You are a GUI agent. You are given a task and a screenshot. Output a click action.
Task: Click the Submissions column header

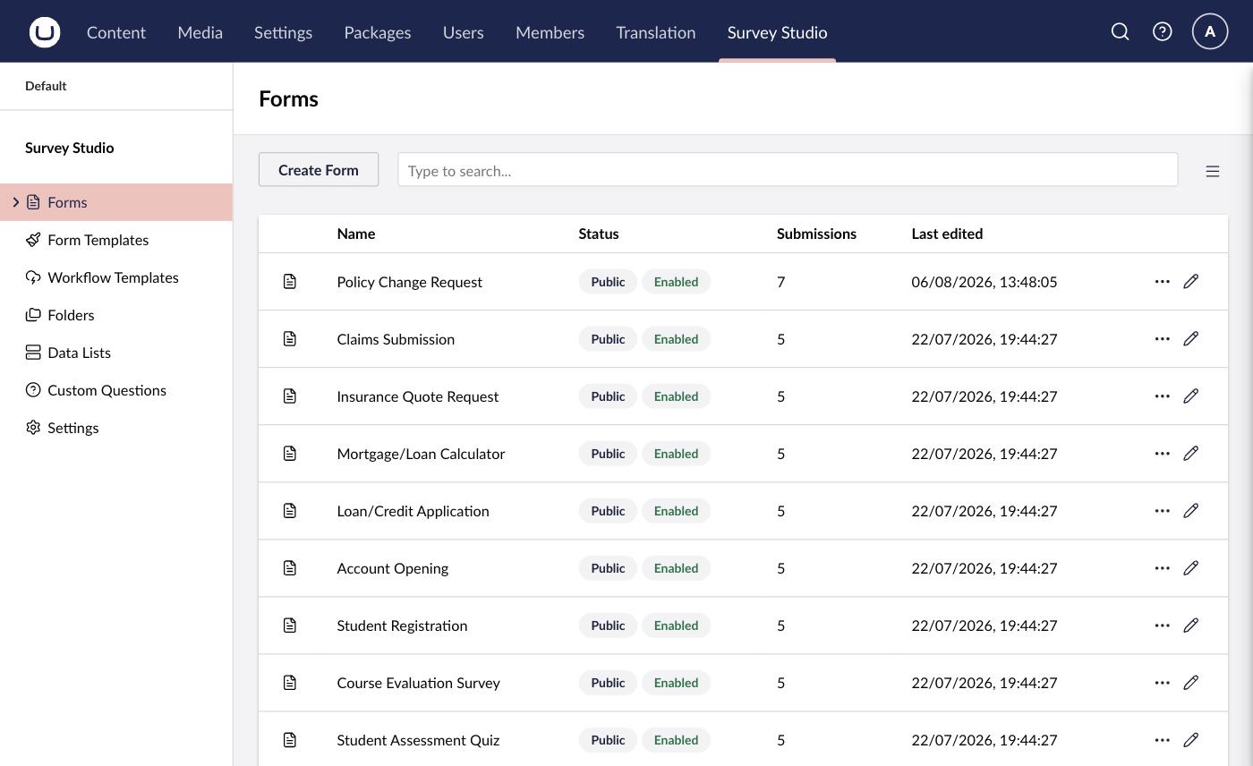816,234
